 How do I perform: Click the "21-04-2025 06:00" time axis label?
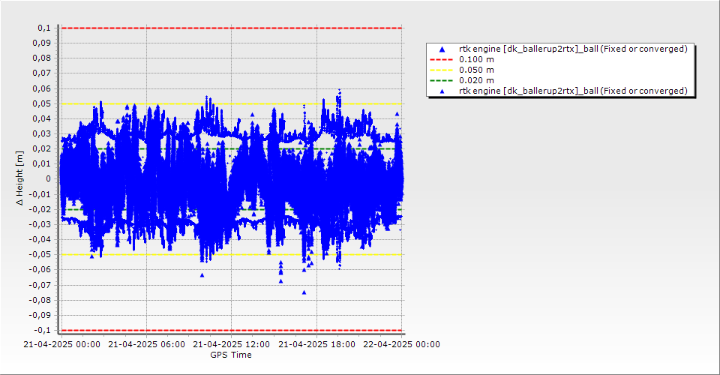click(146, 344)
